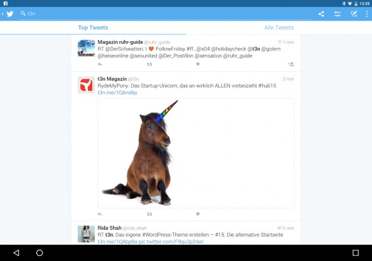The image size is (372, 261).
Task: Follow Magazin ruhr-guide with add-user icon
Action: pos(291,64)
